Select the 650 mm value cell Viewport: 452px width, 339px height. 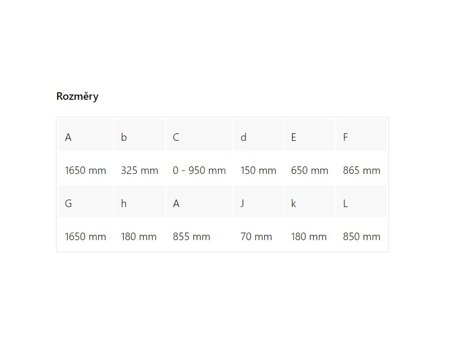click(309, 168)
